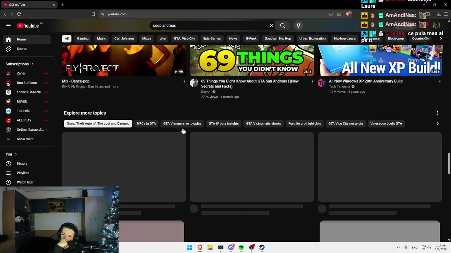Image resolution: width=451 pixels, height=253 pixels.
Task: Select the NPCs in GTA topic
Action: click(x=146, y=123)
